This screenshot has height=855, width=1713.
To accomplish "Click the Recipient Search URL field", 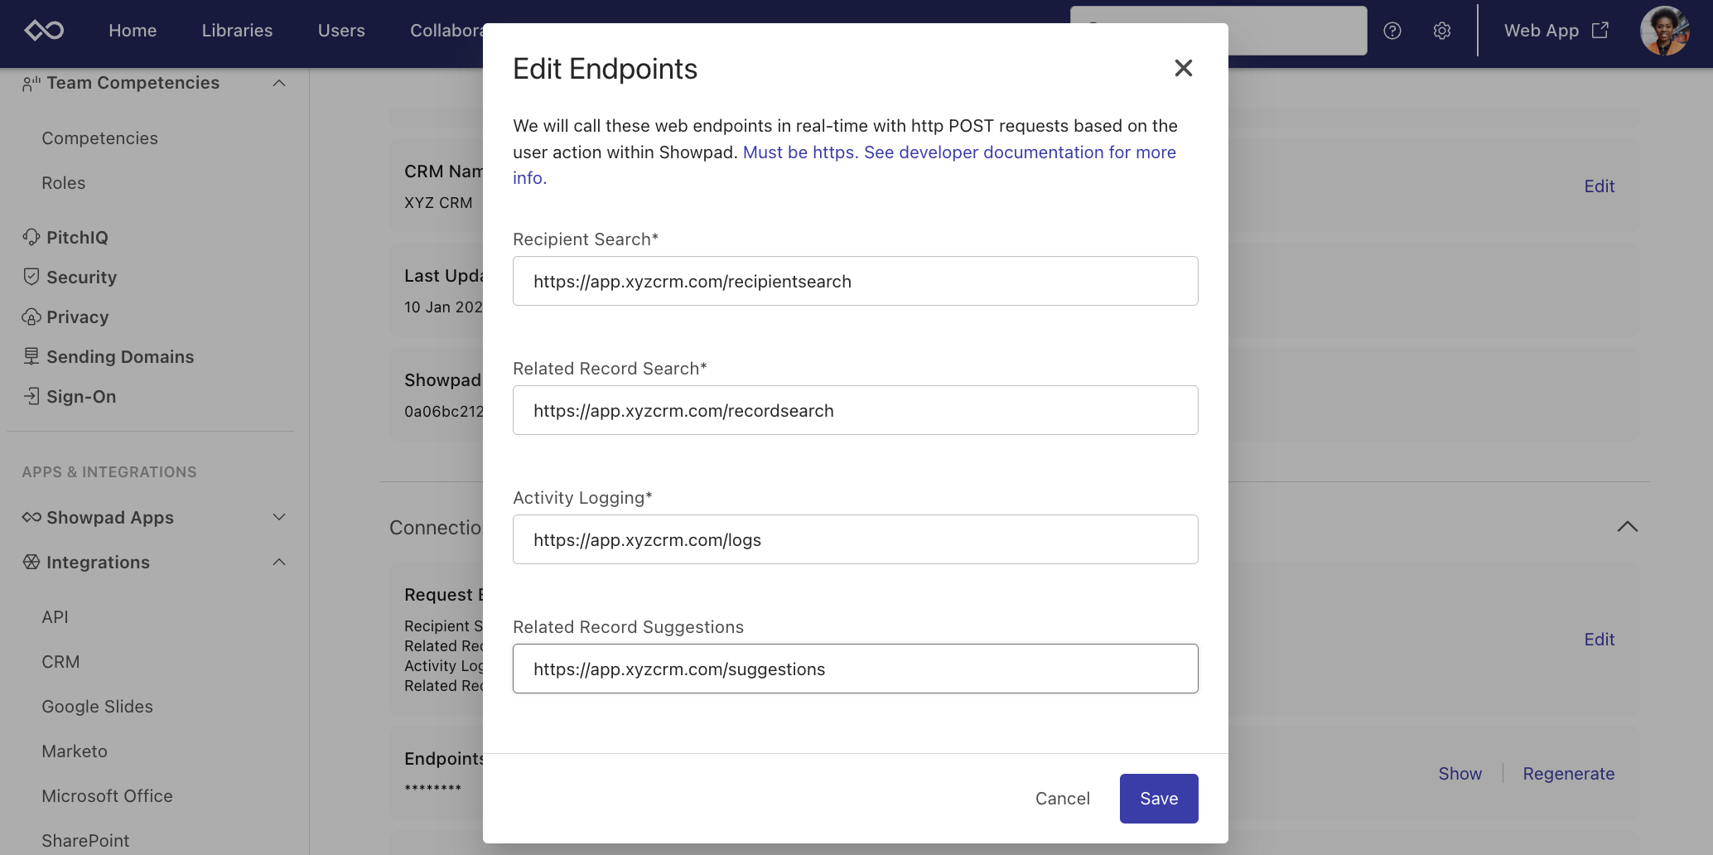I will pyautogui.click(x=855, y=281).
